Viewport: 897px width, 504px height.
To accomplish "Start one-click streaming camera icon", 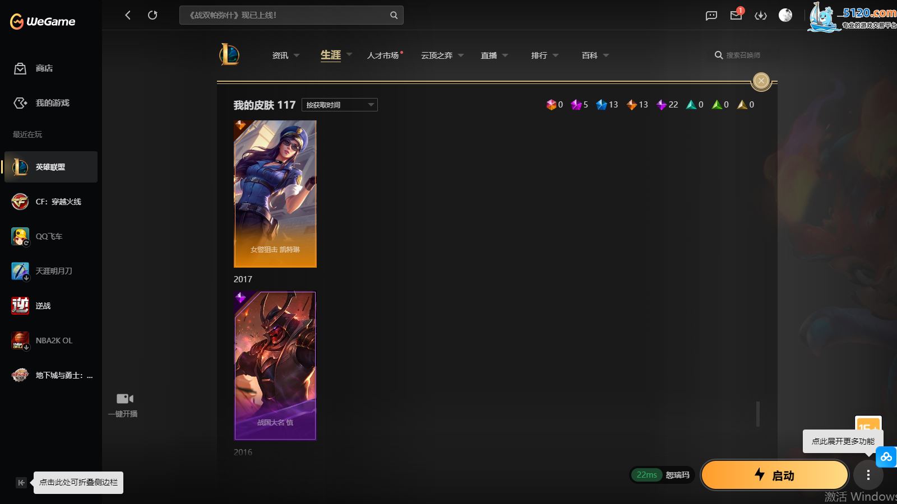I will click(x=124, y=399).
